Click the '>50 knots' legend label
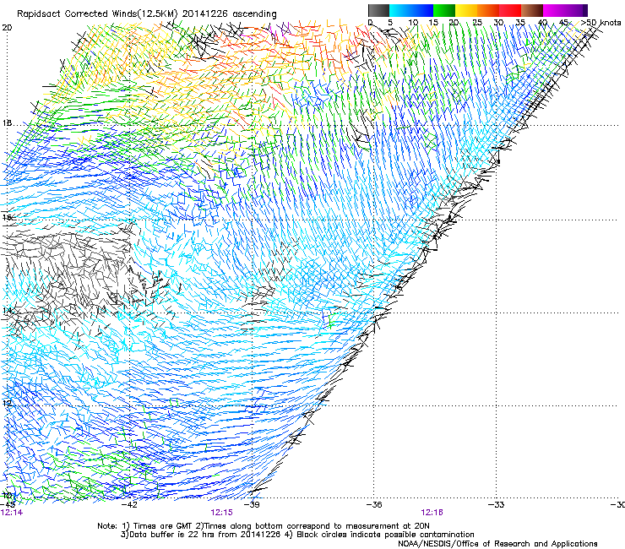The width and height of the screenshot is (625, 549). [601, 23]
